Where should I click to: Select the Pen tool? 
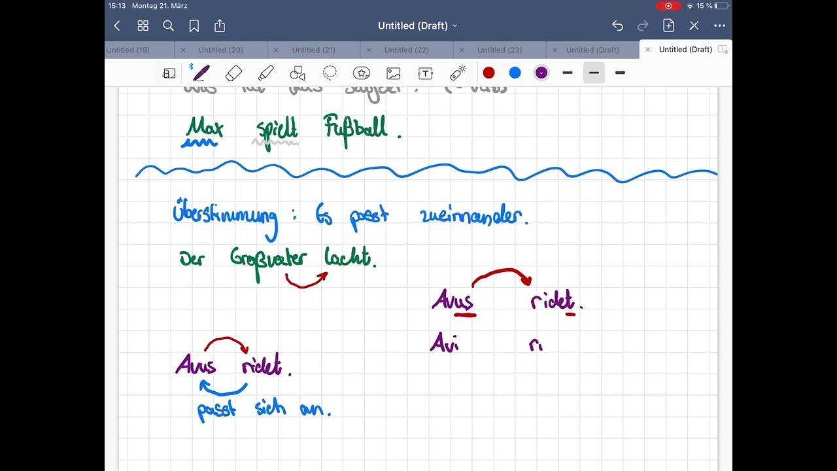coord(201,73)
